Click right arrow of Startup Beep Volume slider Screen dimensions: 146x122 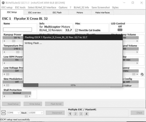pyautogui.click(x=137, y=41)
